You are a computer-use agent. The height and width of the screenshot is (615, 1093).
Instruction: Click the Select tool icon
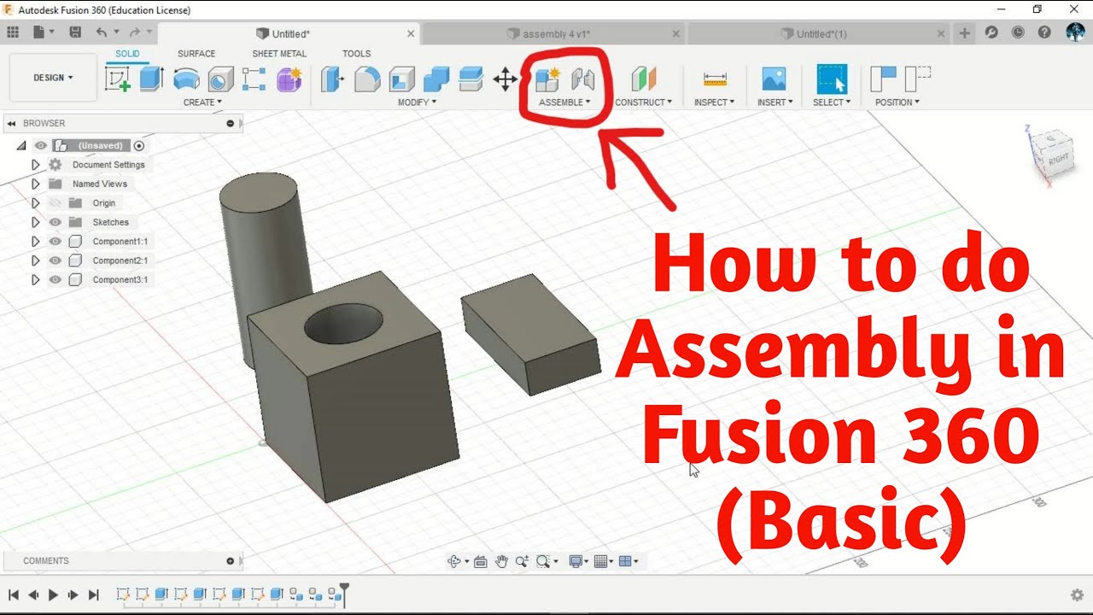[832, 79]
